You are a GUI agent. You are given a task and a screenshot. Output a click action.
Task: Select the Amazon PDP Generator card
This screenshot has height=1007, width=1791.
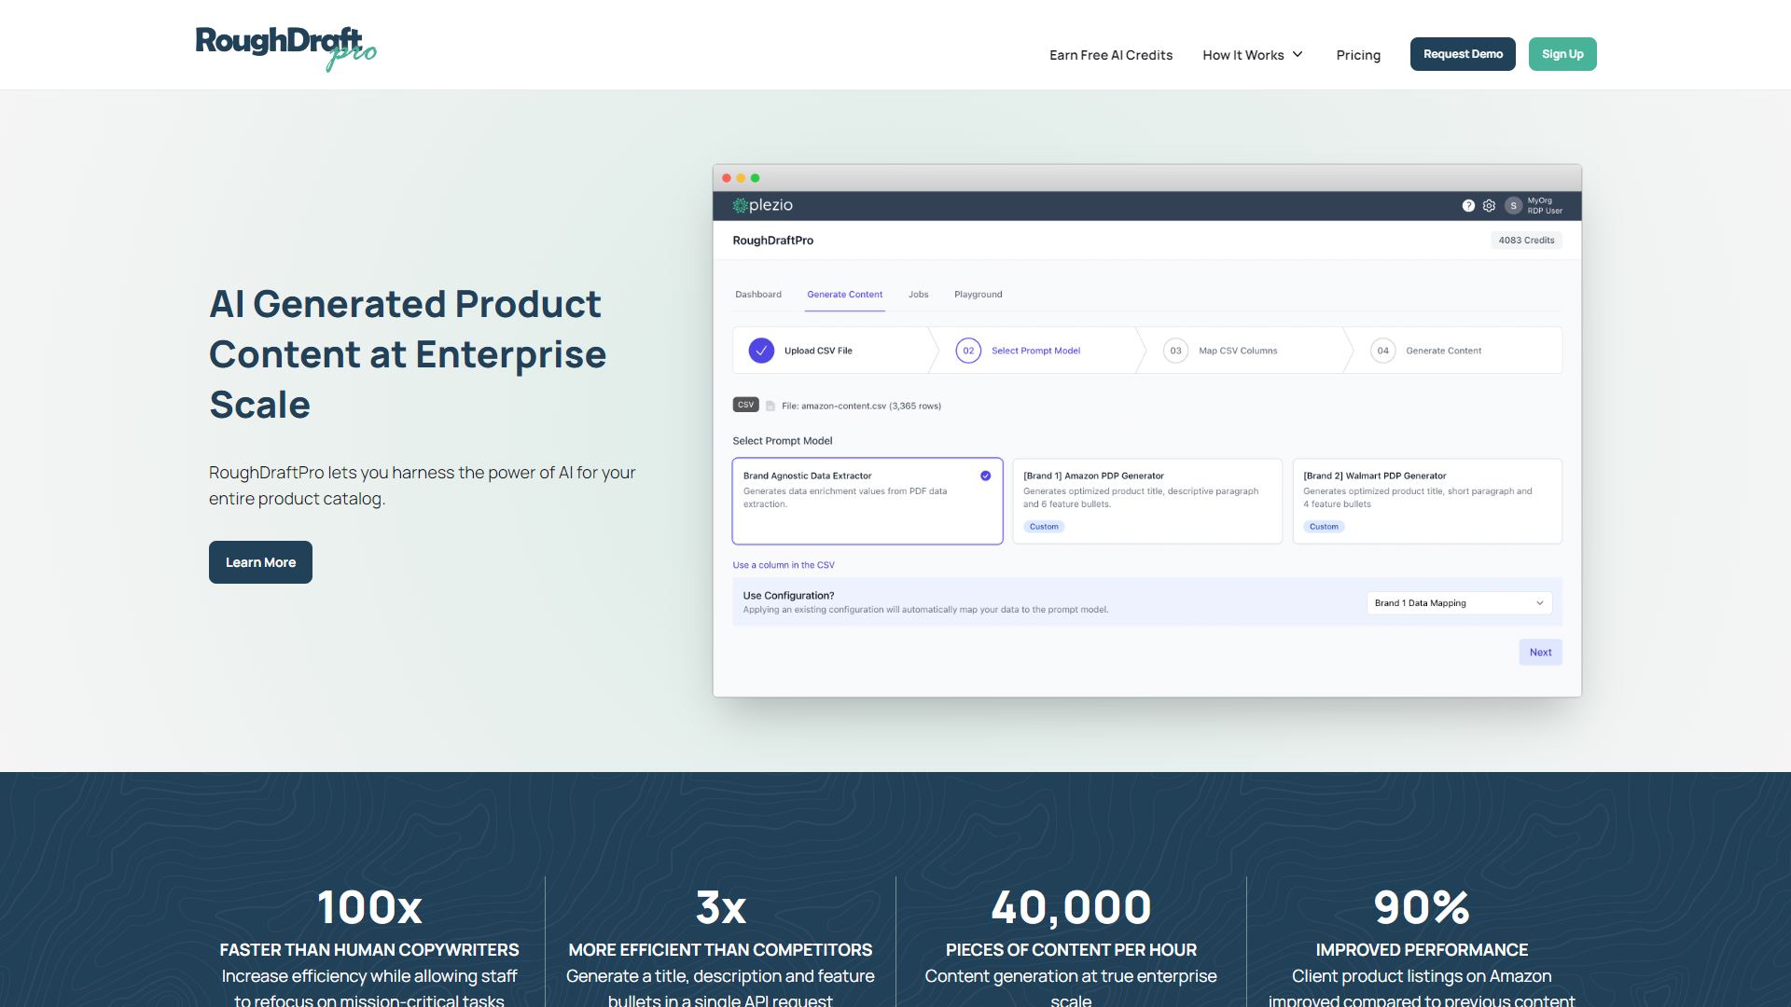1147,501
